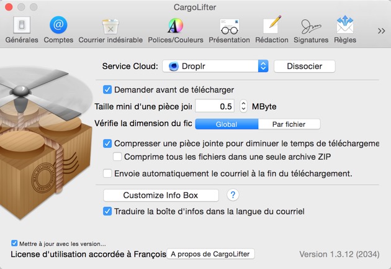The width and height of the screenshot is (391, 269).
Task: Open the Rédaction composing pane
Action: (x=272, y=29)
